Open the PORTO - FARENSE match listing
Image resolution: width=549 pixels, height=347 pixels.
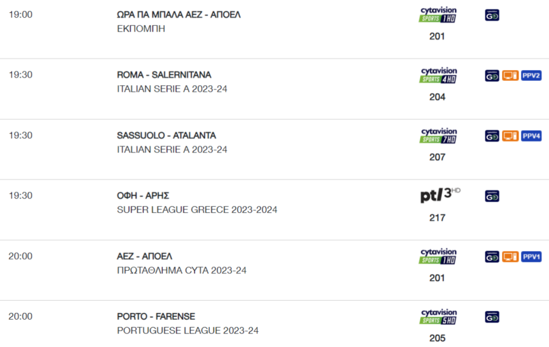(x=156, y=316)
